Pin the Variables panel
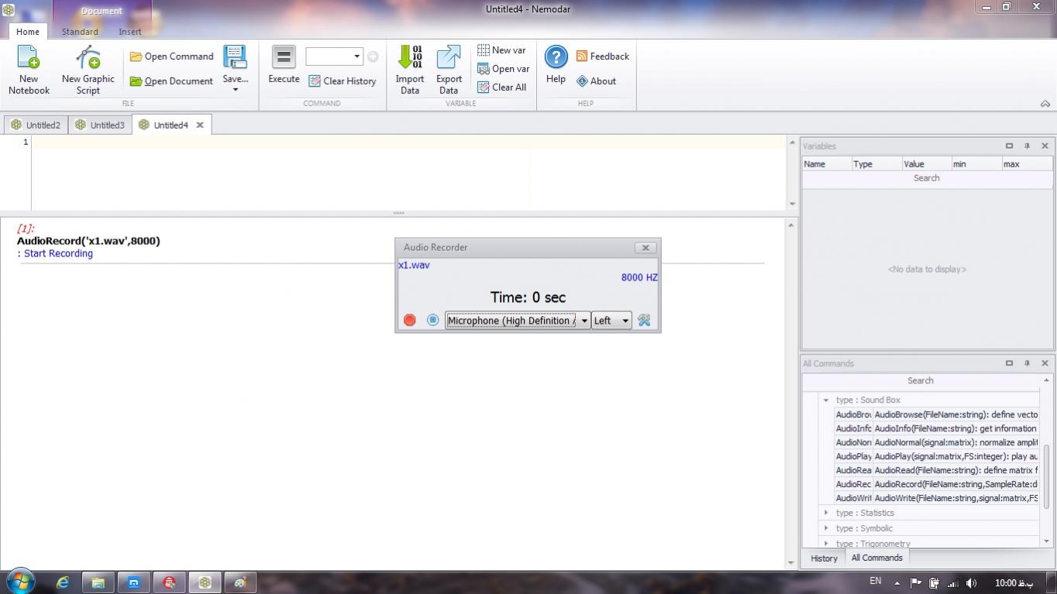 (1027, 146)
